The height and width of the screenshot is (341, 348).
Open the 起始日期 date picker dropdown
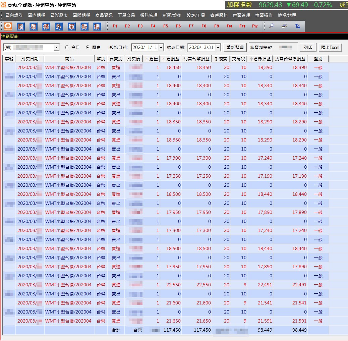click(x=161, y=48)
